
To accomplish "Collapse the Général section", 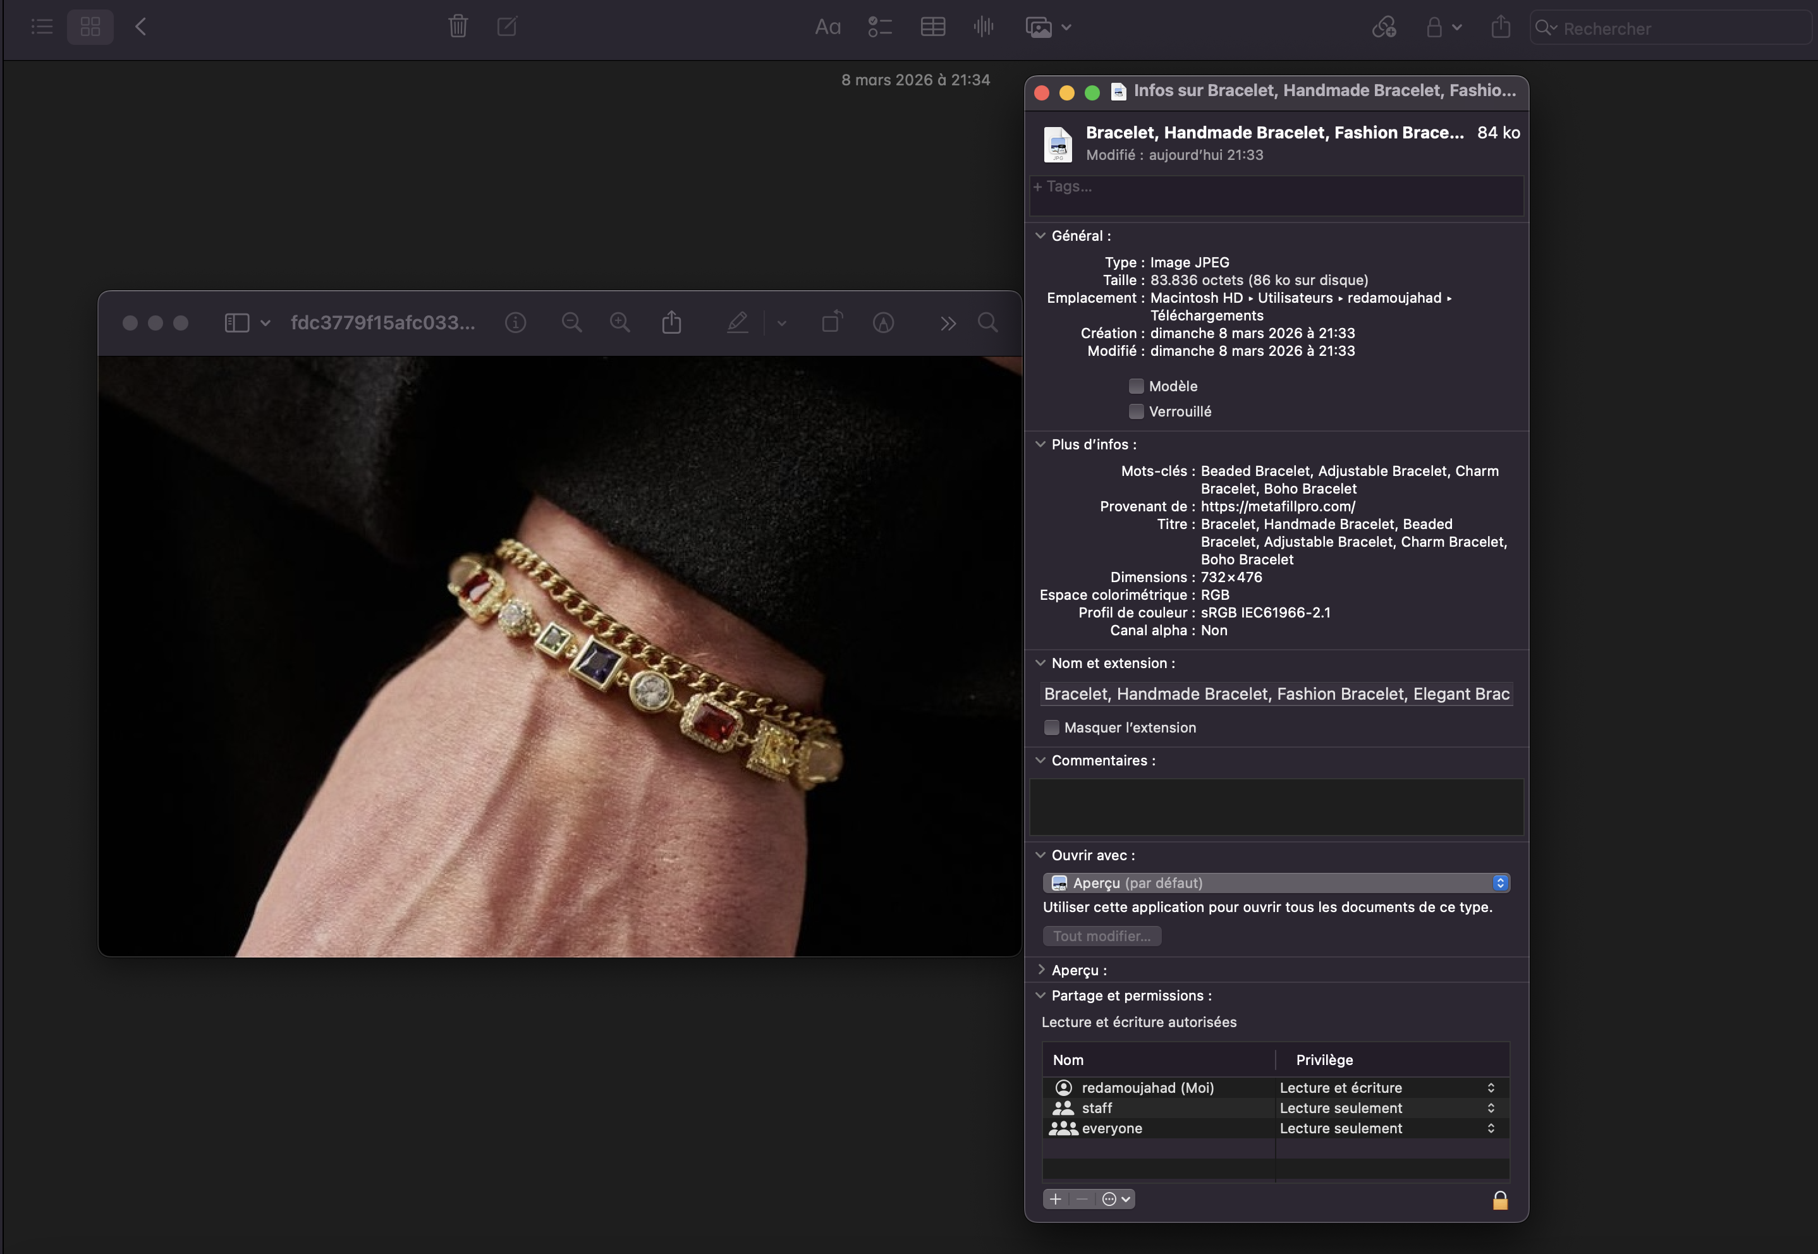I will click(1040, 235).
